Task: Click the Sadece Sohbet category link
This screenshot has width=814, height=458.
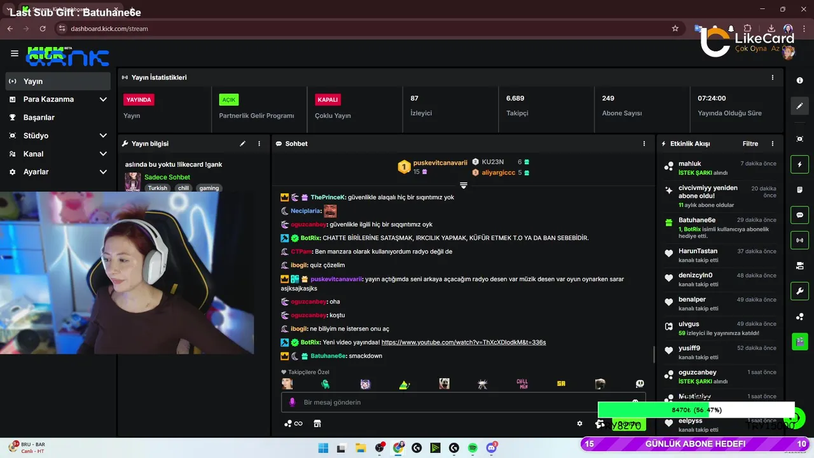Action: coord(167,177)
